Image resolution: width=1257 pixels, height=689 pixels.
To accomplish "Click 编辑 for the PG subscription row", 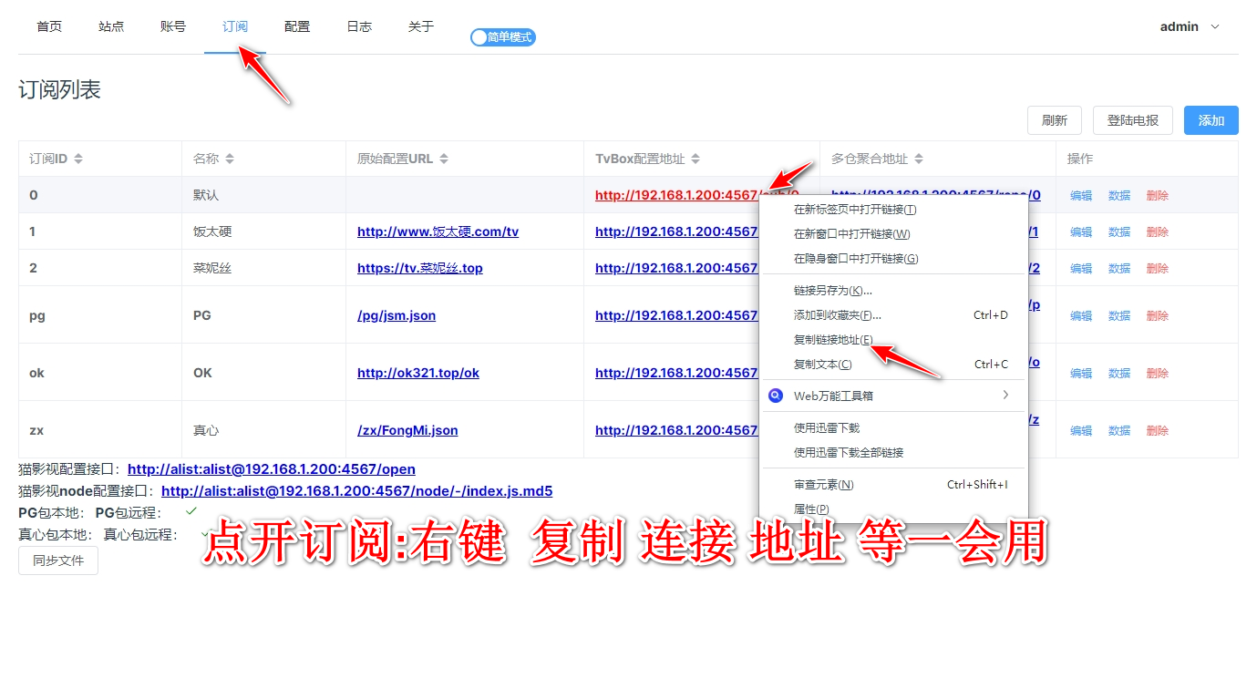I will 1080,316.
